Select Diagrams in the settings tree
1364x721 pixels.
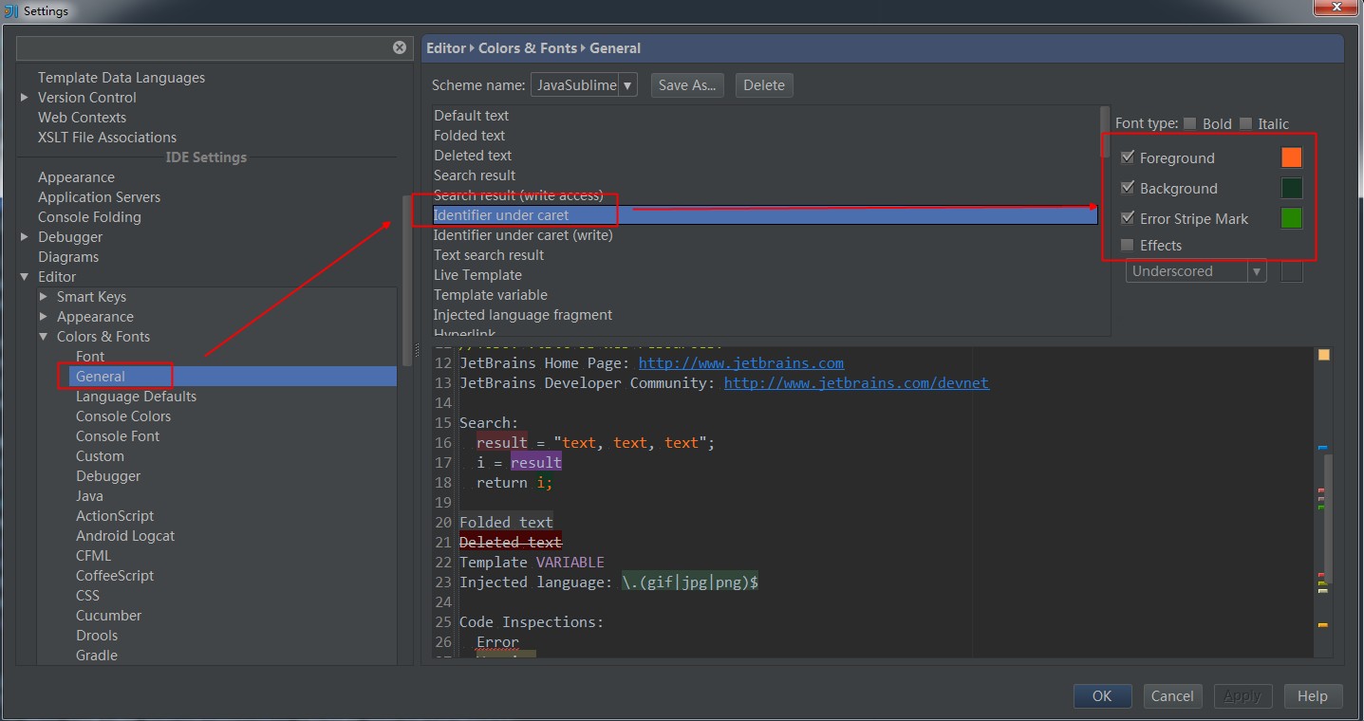pyautogui.click(x=68, y=256)
